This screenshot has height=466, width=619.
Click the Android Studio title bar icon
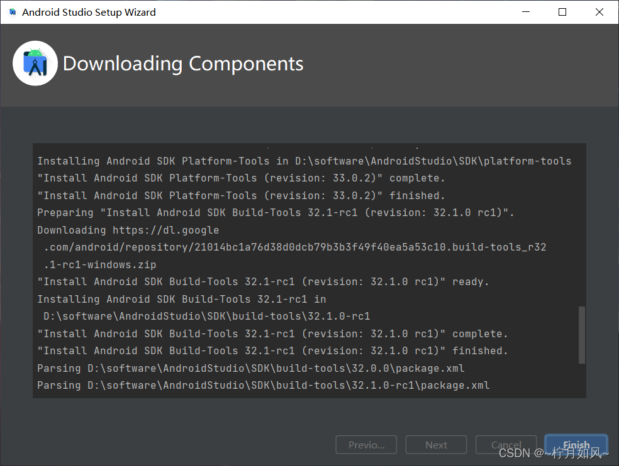[13, 12]
